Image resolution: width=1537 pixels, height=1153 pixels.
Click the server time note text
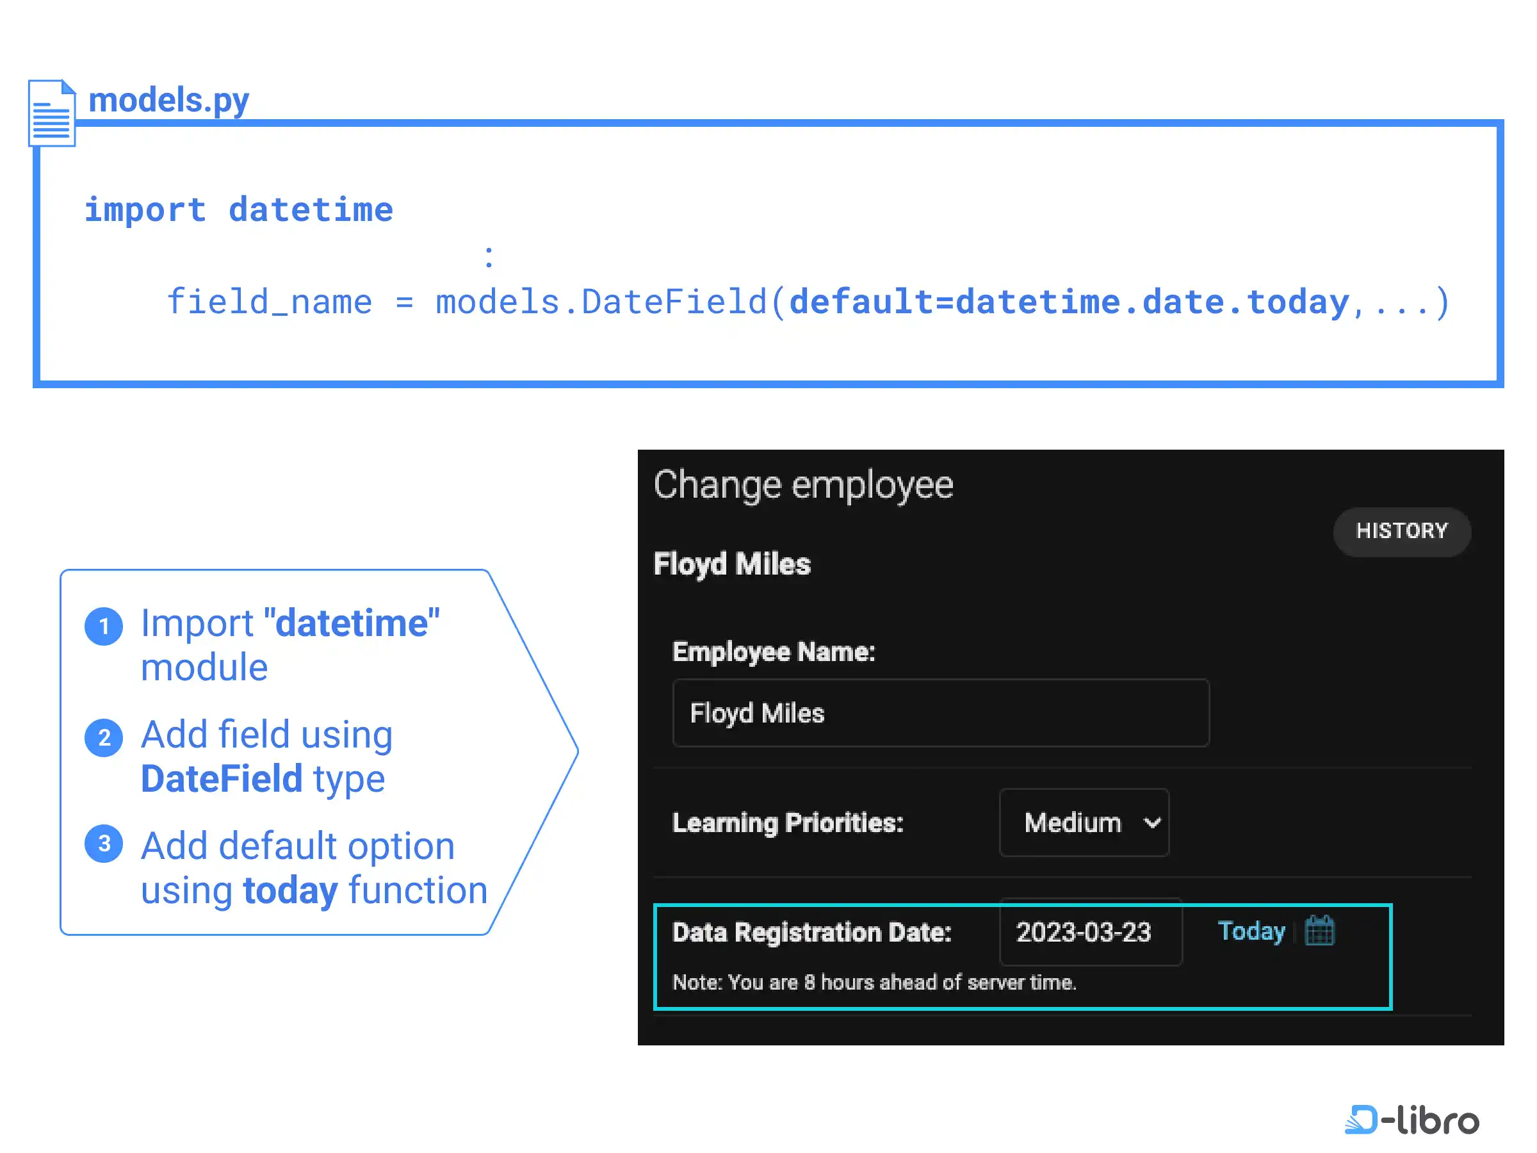pyautogui.click(x=874, y=982)
